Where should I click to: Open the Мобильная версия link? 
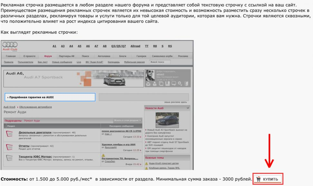click(x=134, y=62)
